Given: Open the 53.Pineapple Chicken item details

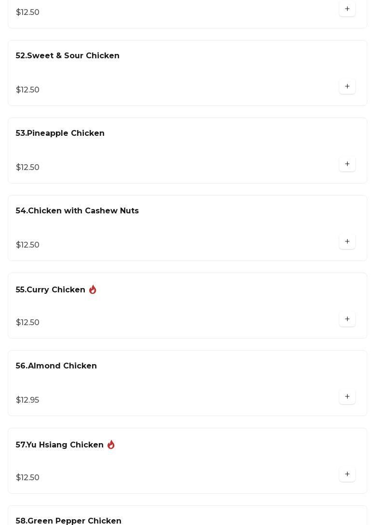Looking at the screenshot, I should tap(60, 133).
